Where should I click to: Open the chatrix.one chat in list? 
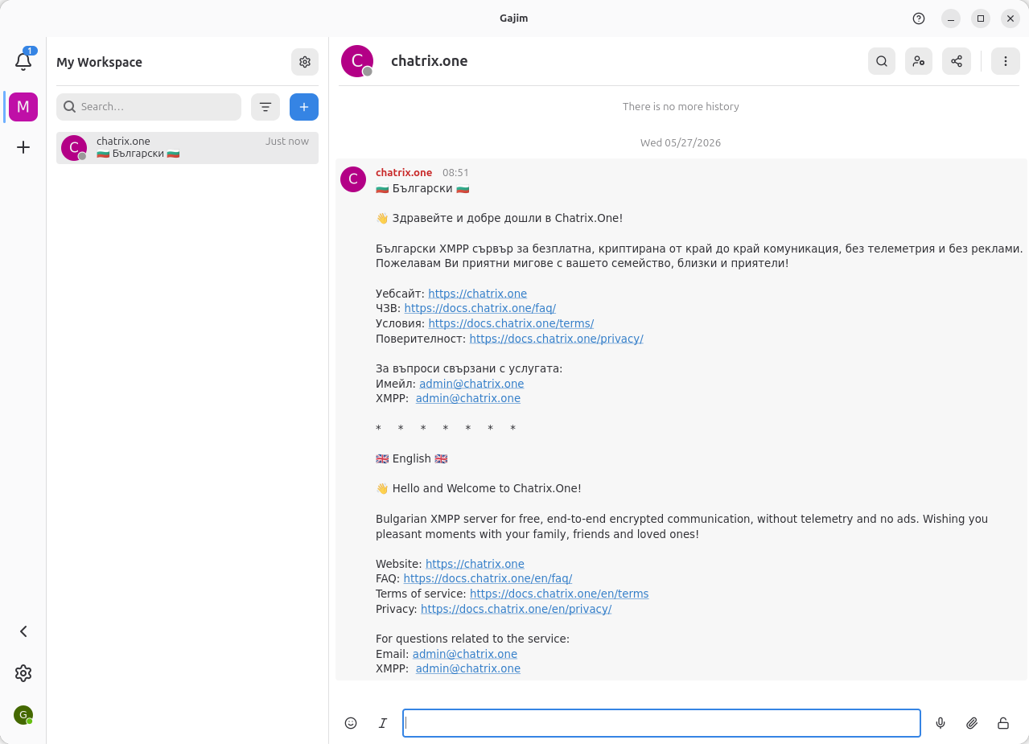point(187,148)
